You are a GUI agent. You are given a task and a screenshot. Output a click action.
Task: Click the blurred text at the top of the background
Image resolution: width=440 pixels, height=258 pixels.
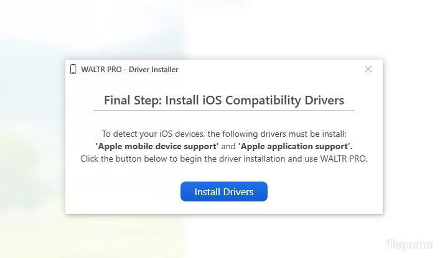coord(220,5)
